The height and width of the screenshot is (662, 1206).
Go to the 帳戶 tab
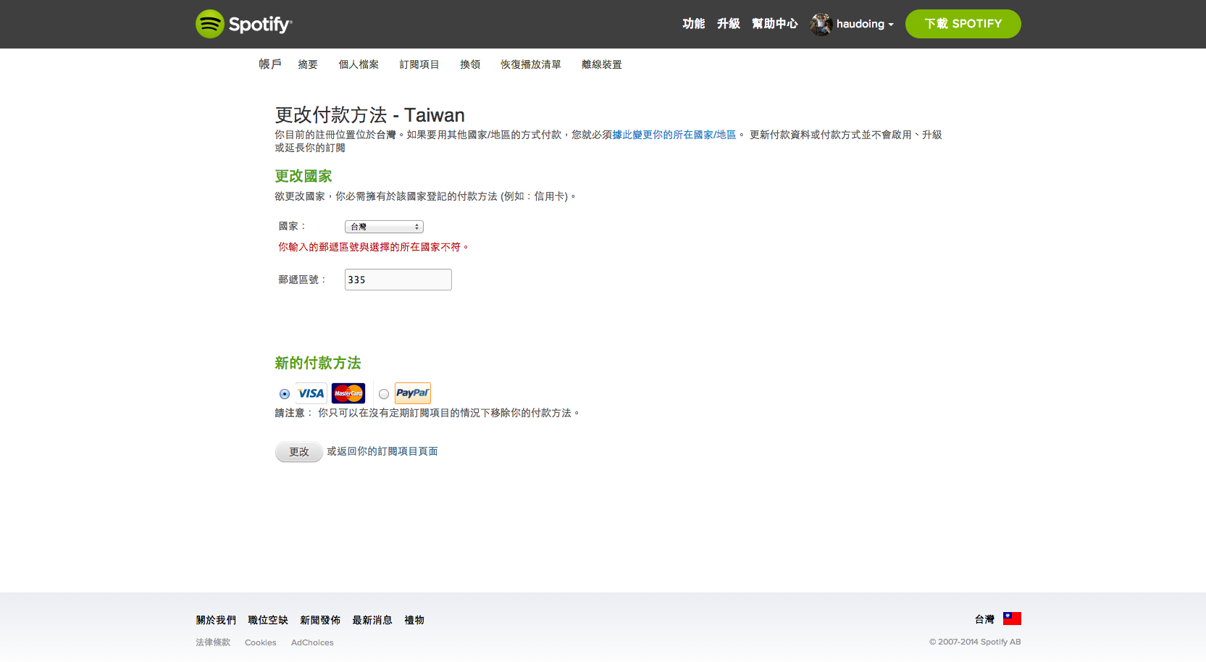(x=270, y=64)
